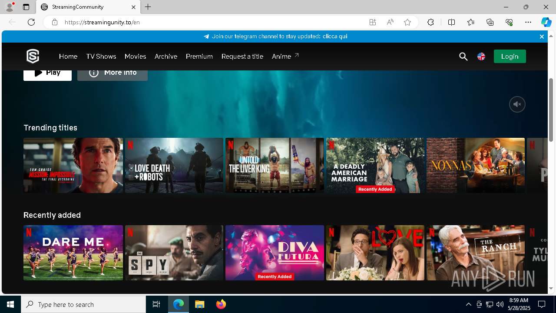View site information lock icon
The width and height of the screenshot is (556, 313).
(x=54, y=22)
